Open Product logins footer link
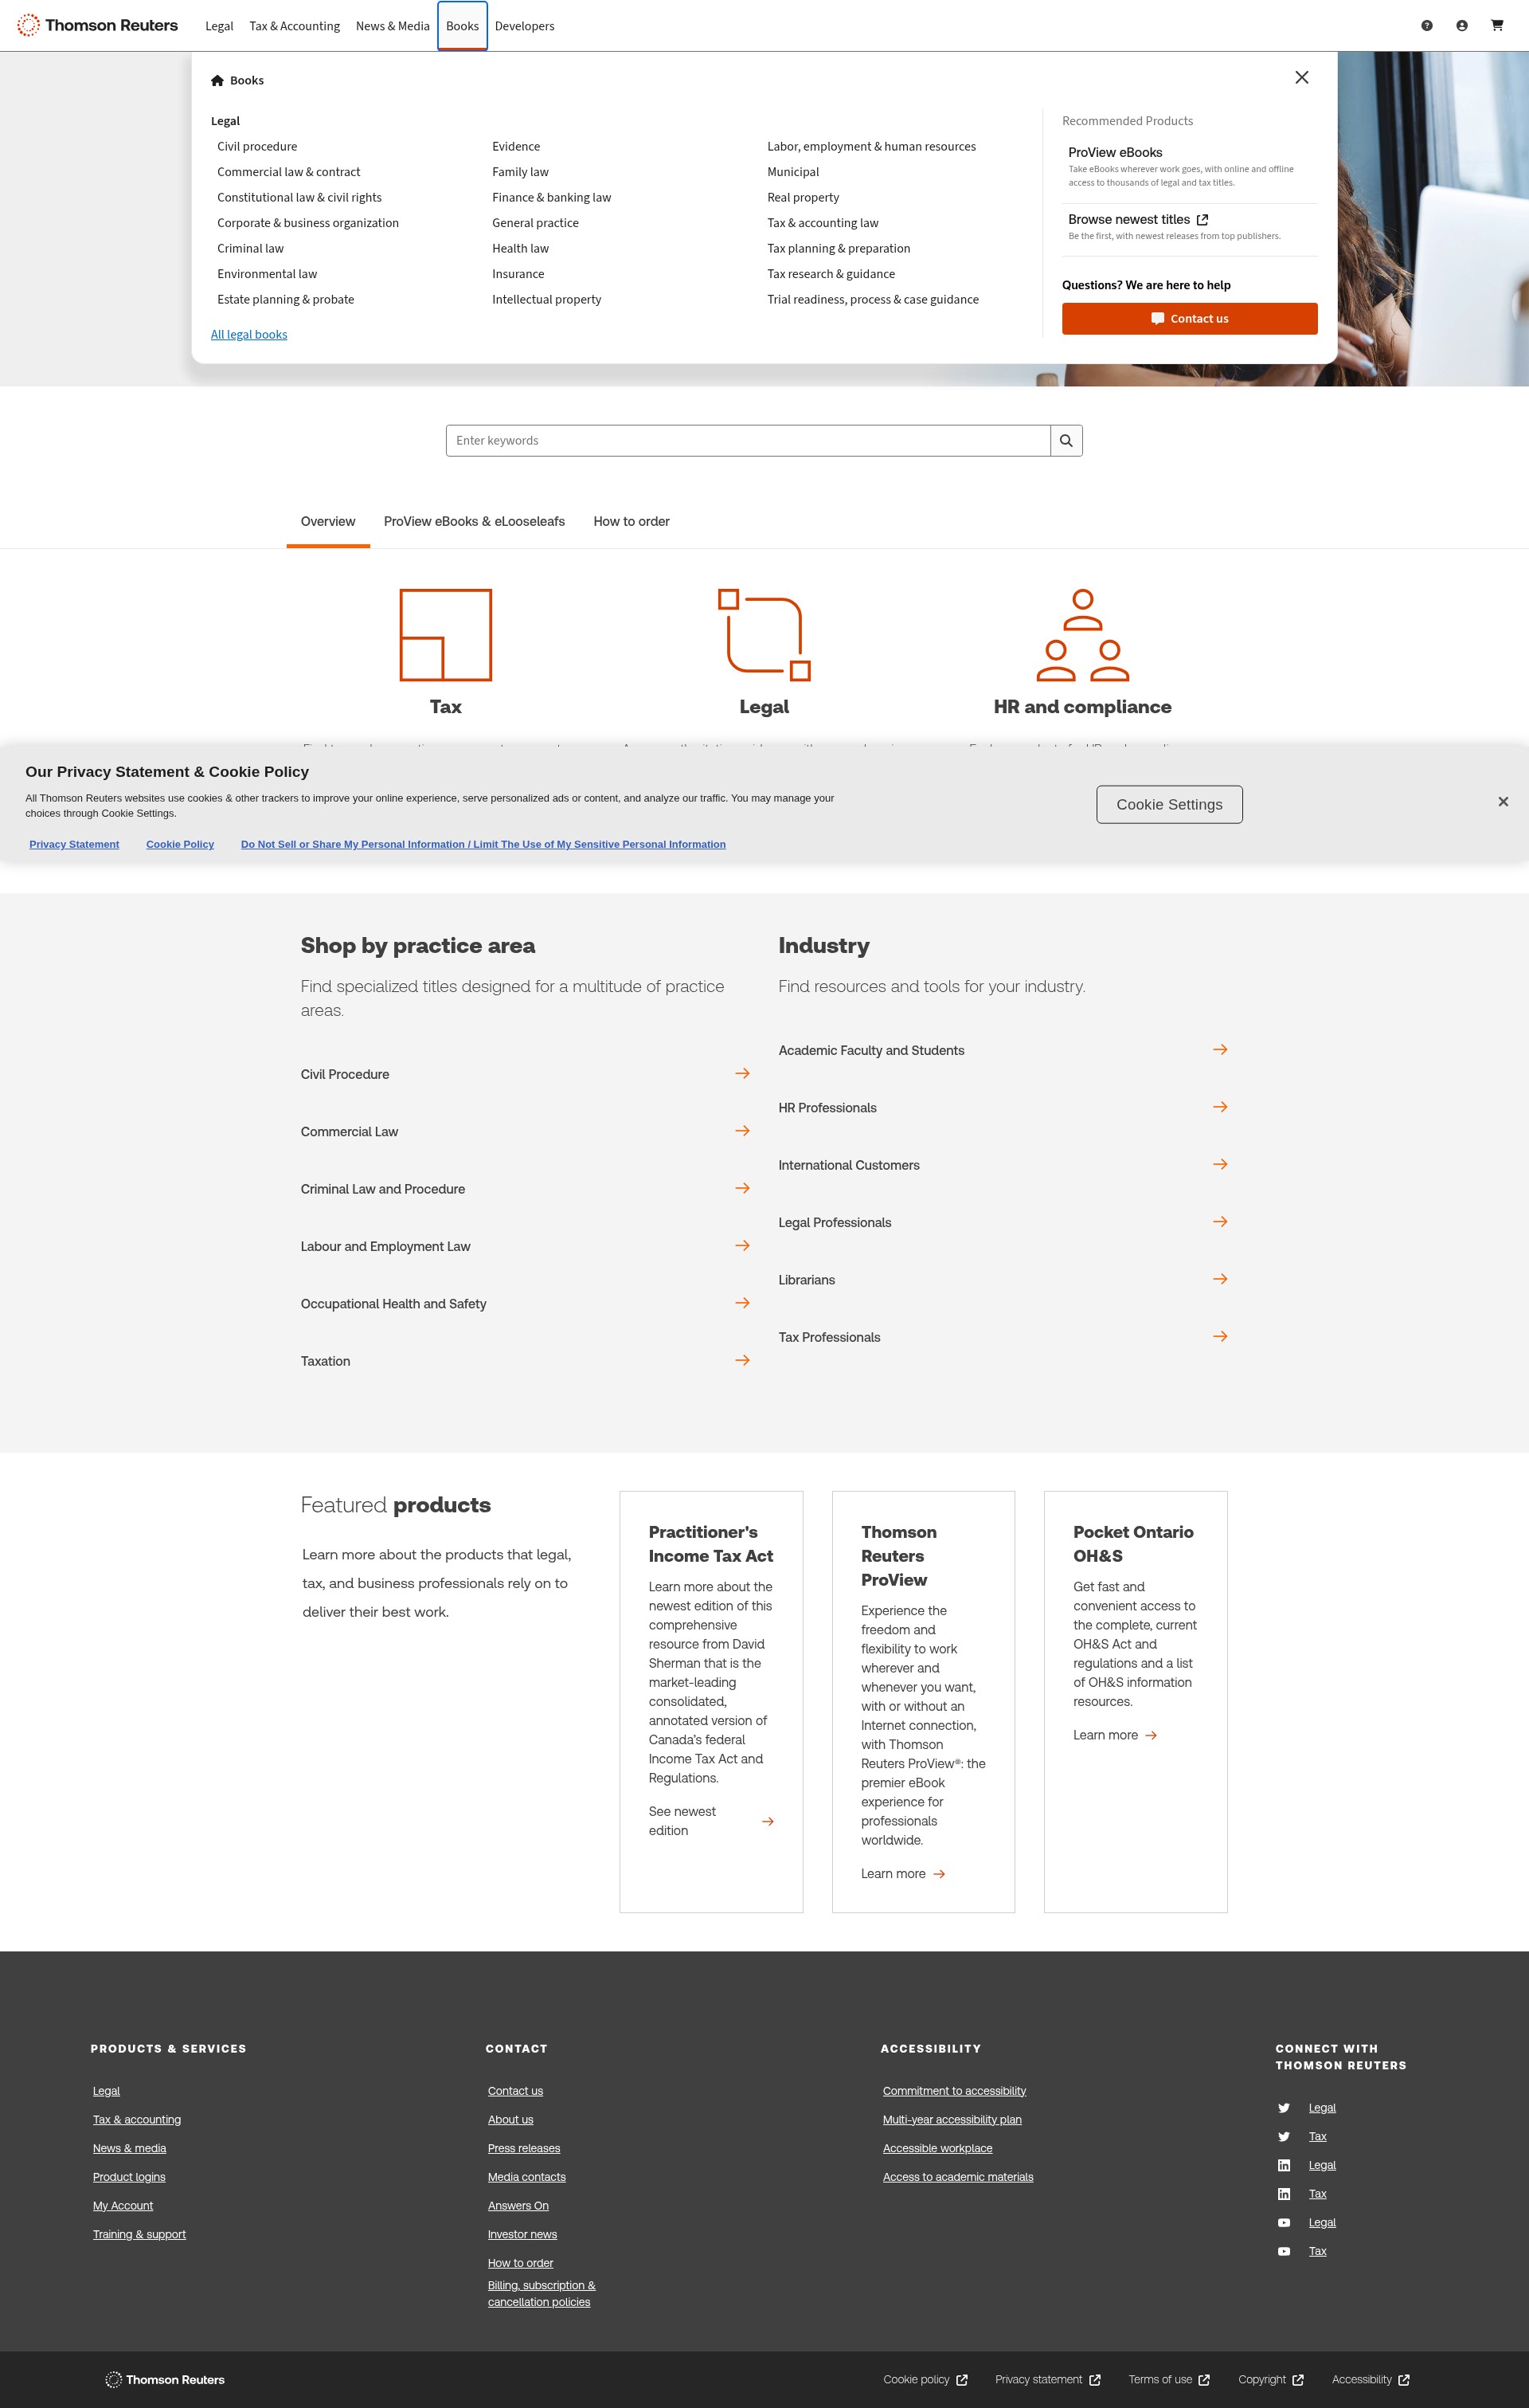This screenshot has width=1529, height=2408. [129, 2177]
